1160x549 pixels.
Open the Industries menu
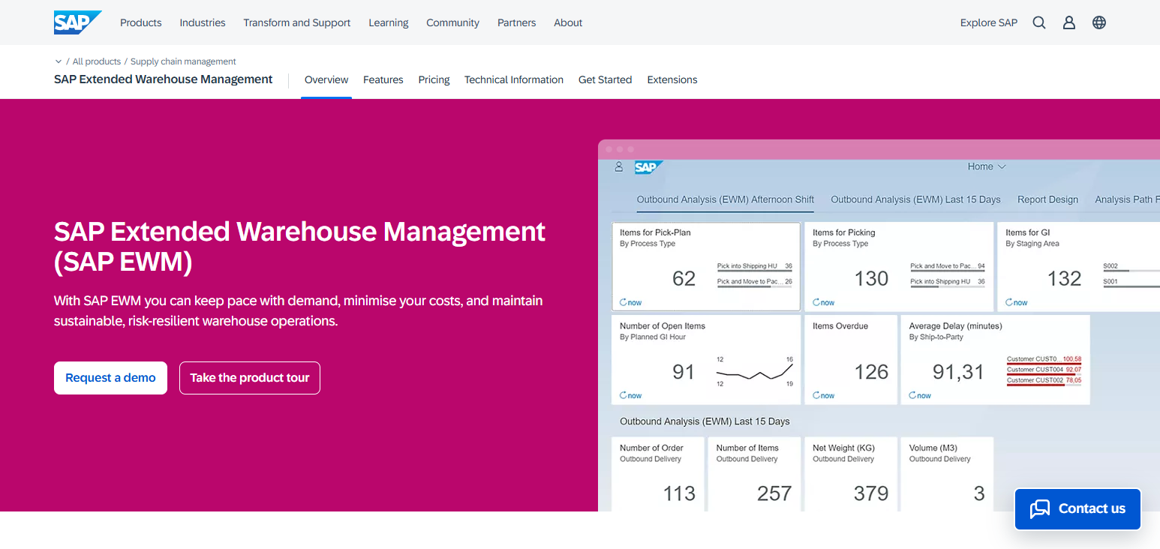(x=203, y=22)
